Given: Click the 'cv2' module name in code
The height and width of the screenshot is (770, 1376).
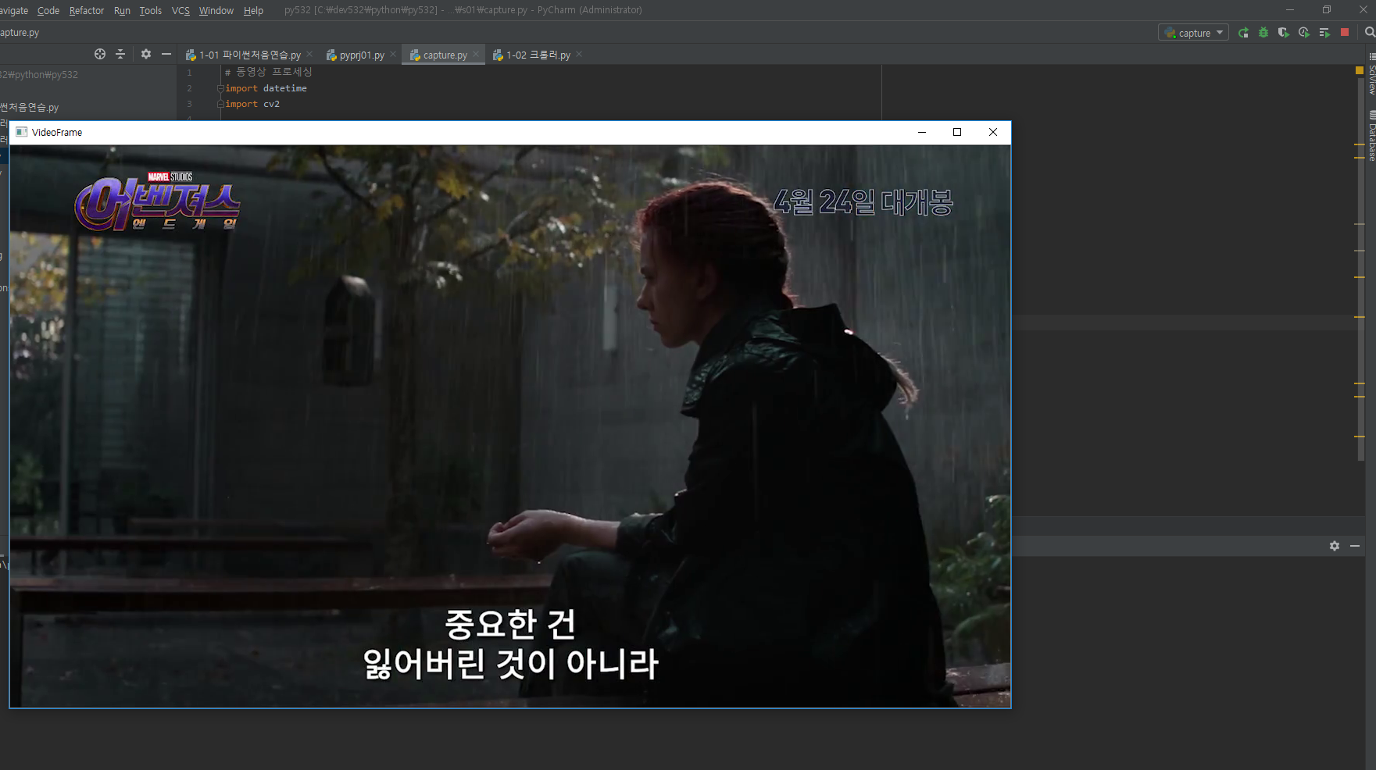Looking at the screenshot, I should pos(271,104).
